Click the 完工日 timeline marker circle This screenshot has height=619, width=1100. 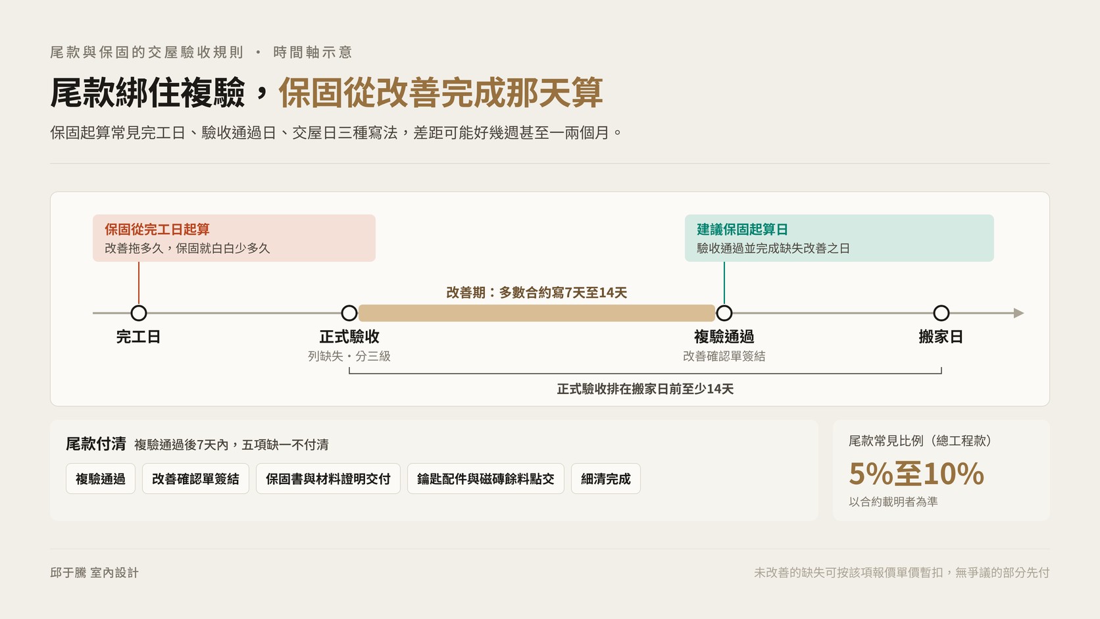click(x=139, y=313)
